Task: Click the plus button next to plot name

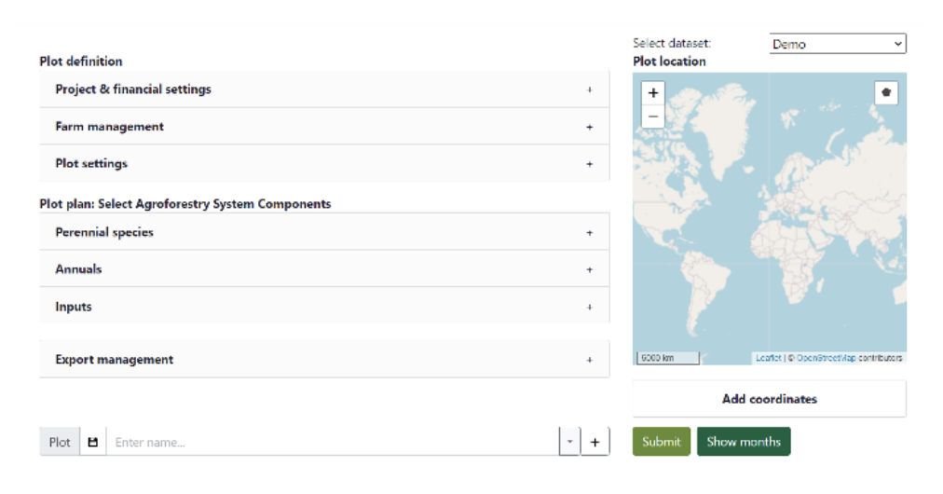Action: coord(594,442)
